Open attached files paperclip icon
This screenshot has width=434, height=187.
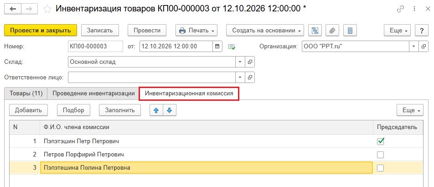[332, 31]
